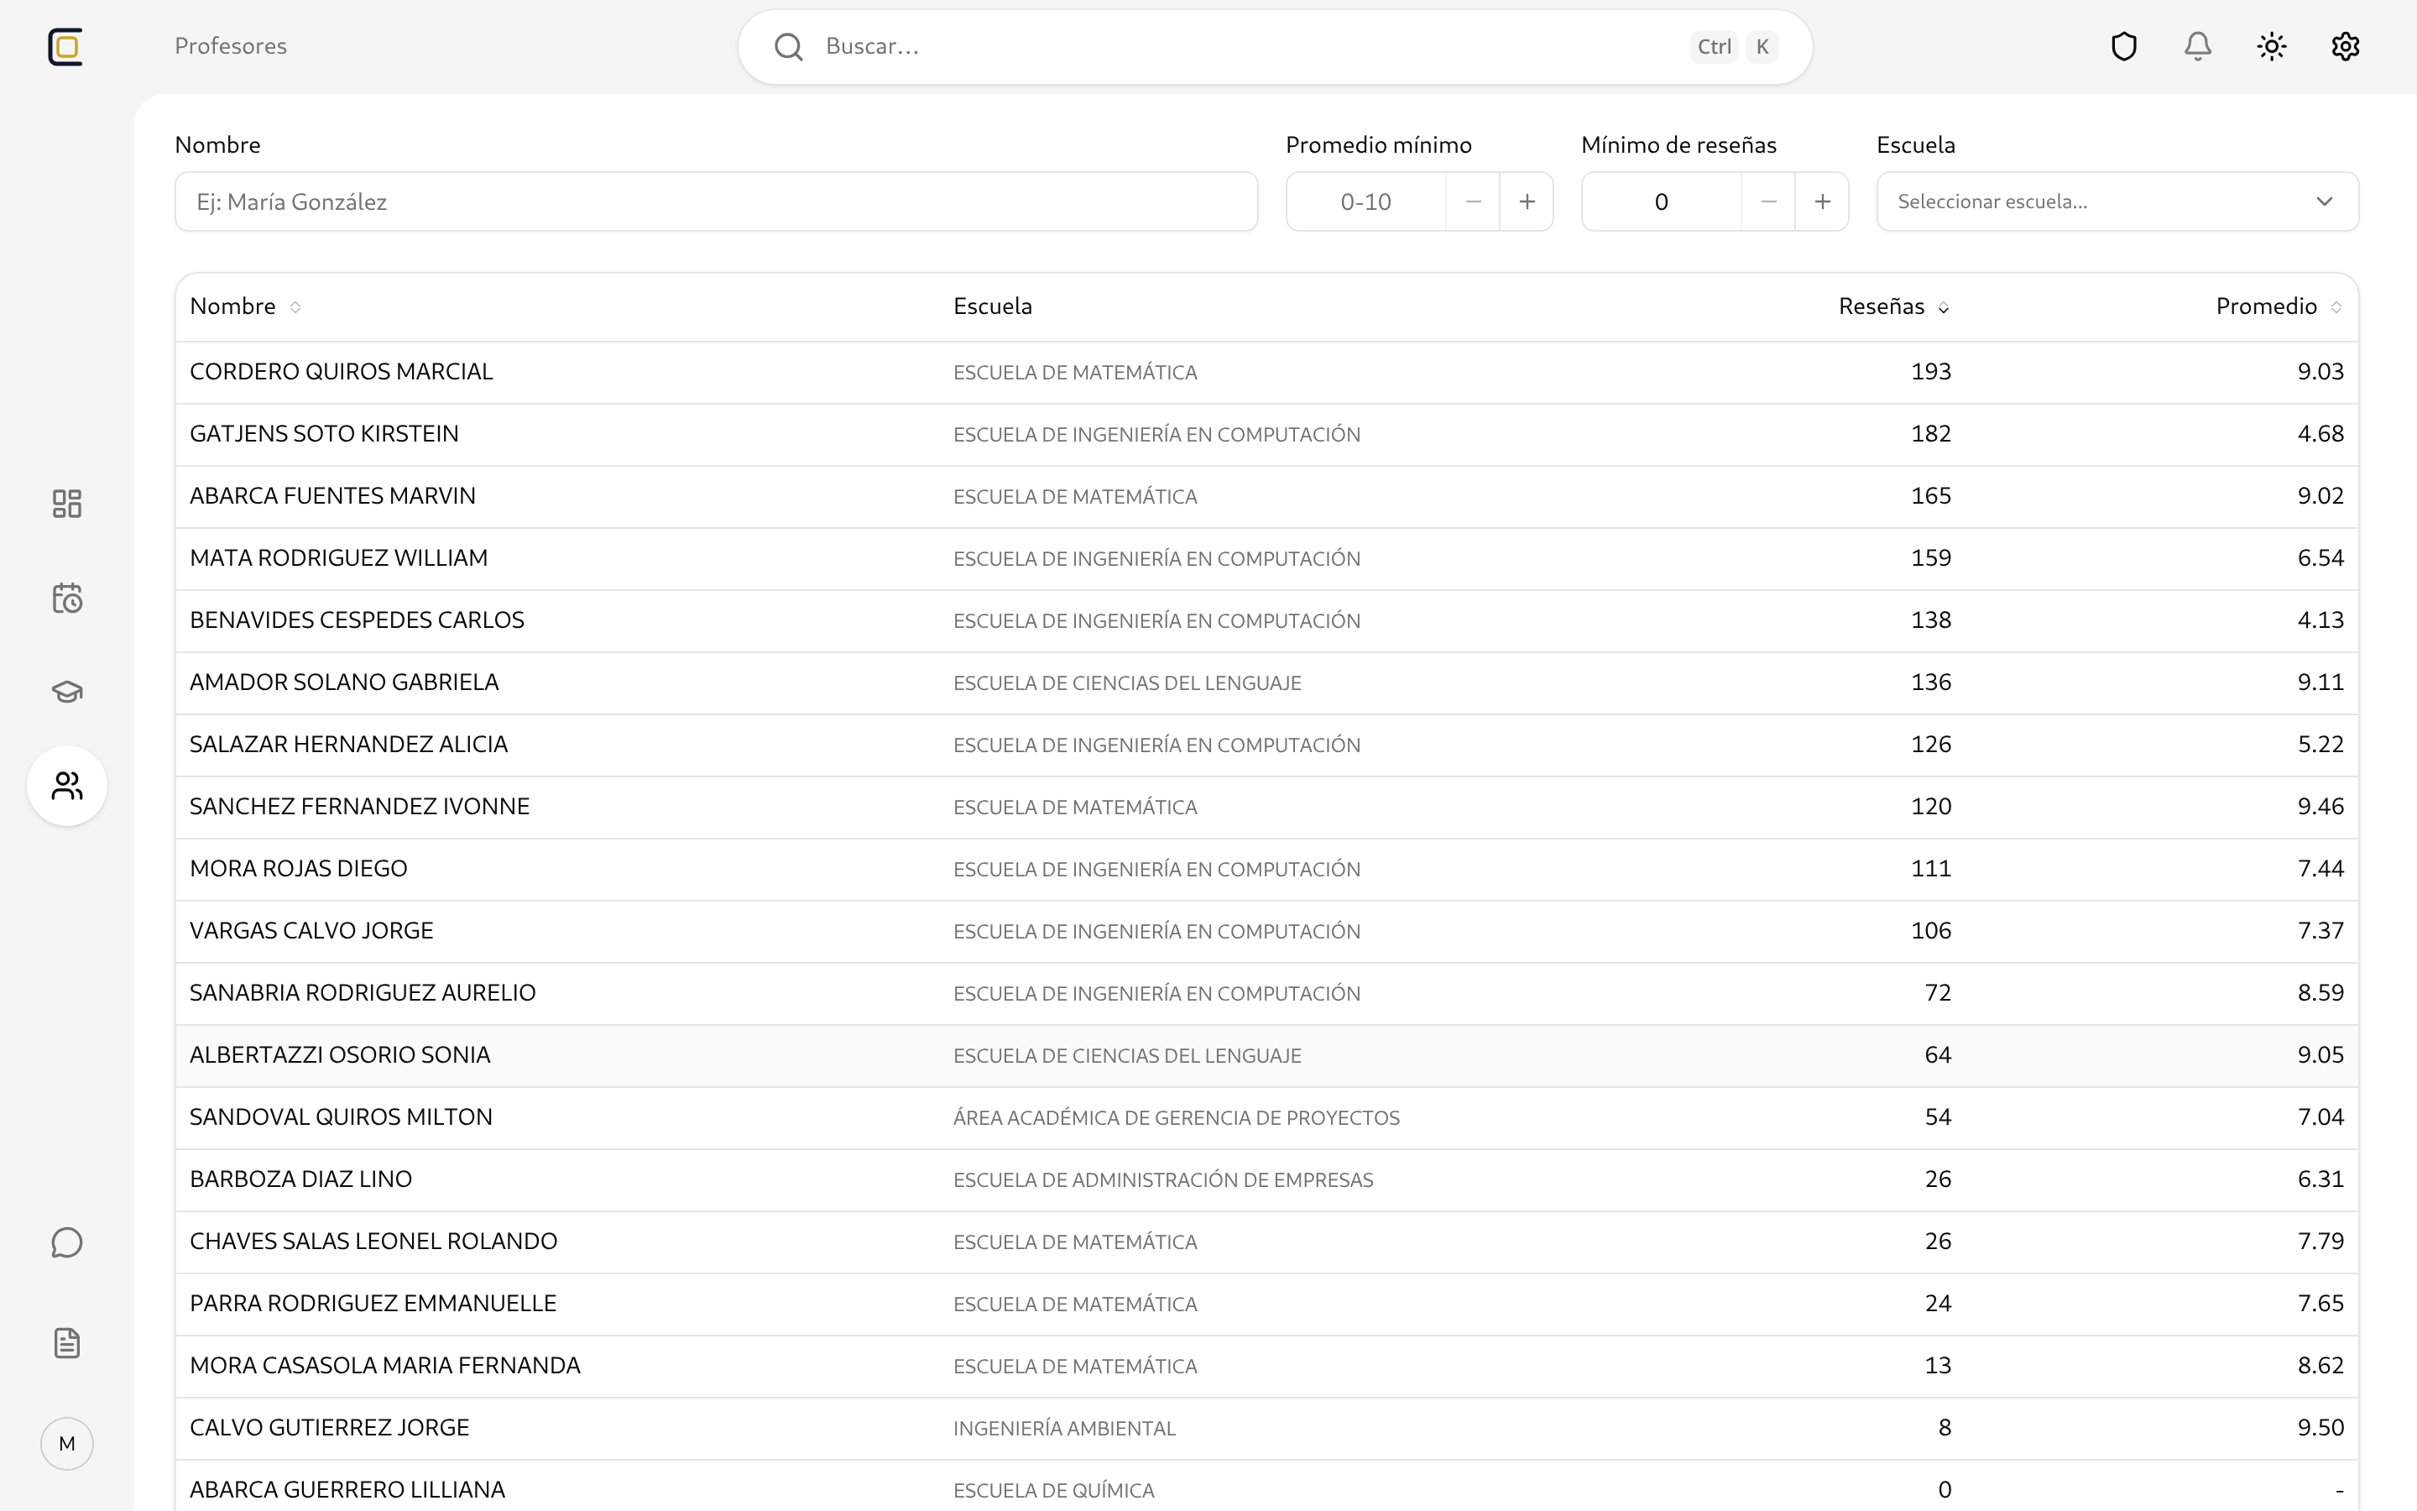Screen dimensions: 2417x1511
Task: Open BARBOZA DIAZ LINO row
Action: click(1266, 1179)
